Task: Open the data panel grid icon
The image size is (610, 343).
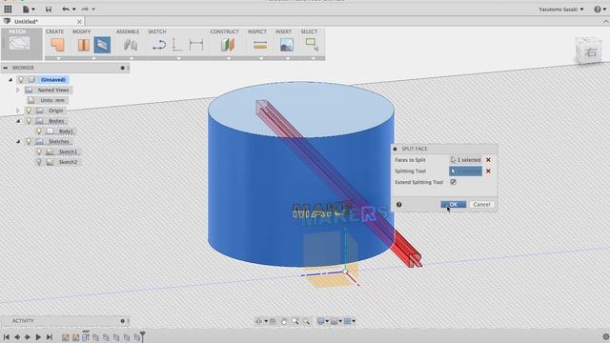Action: pyautogui.click(x=8, y=9)
